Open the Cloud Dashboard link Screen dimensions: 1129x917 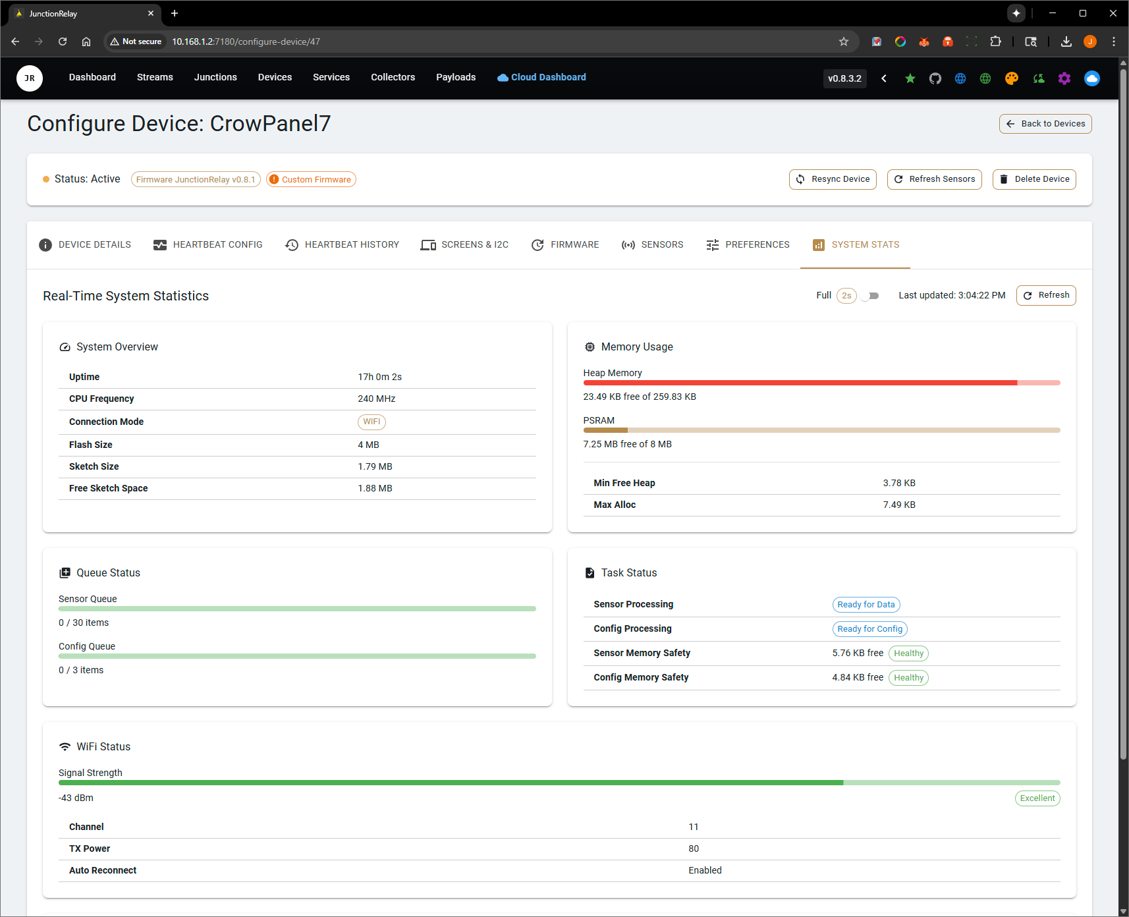[541, 77]
